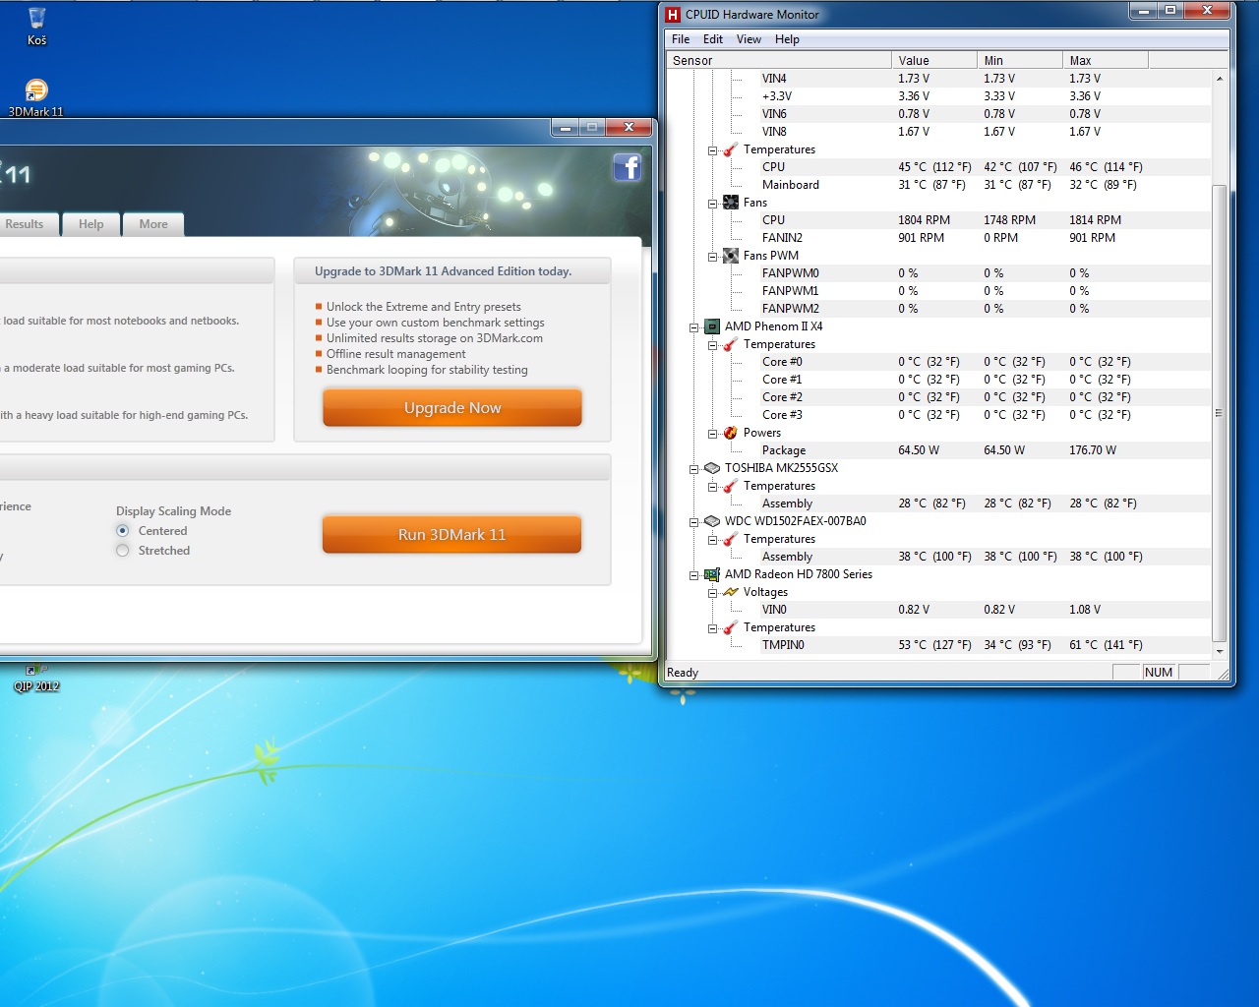This screenshot has width=1259, height=1007.
Task: Click the flame icon next to Powers
Action: coord(730,433)
